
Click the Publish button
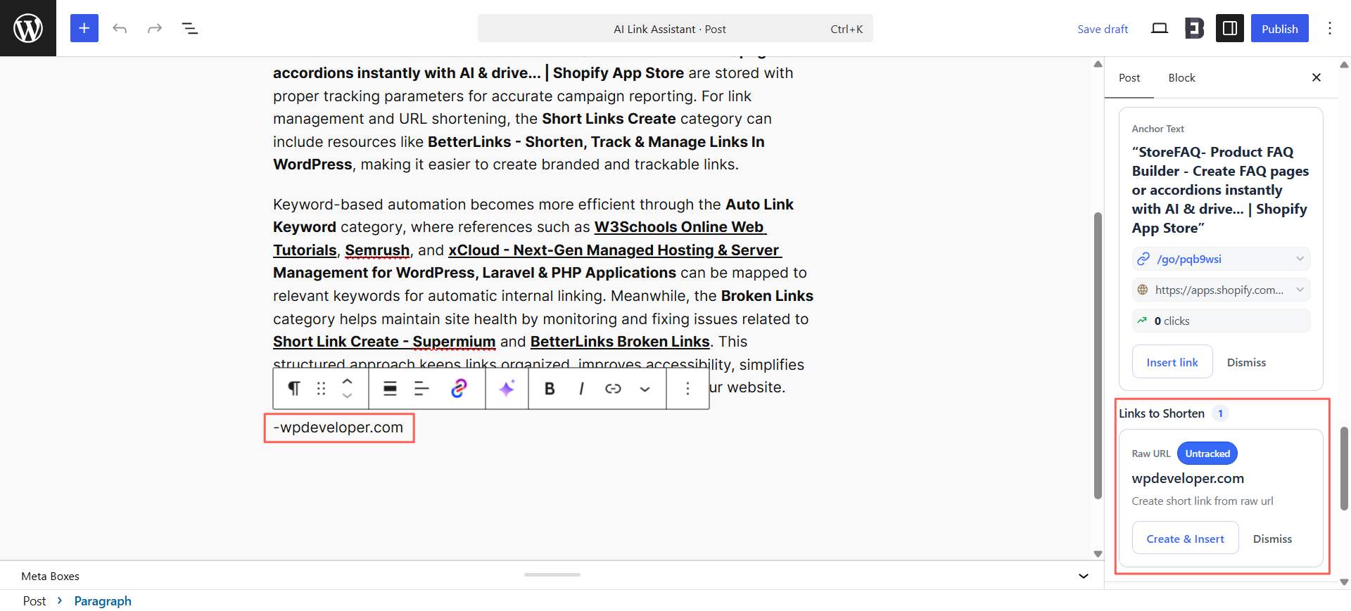(x=1279, y=28)
